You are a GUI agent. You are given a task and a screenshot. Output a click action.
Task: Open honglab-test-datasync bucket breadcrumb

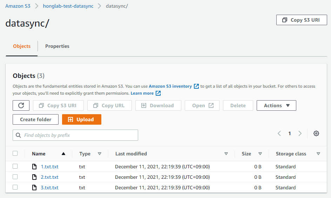68,6
